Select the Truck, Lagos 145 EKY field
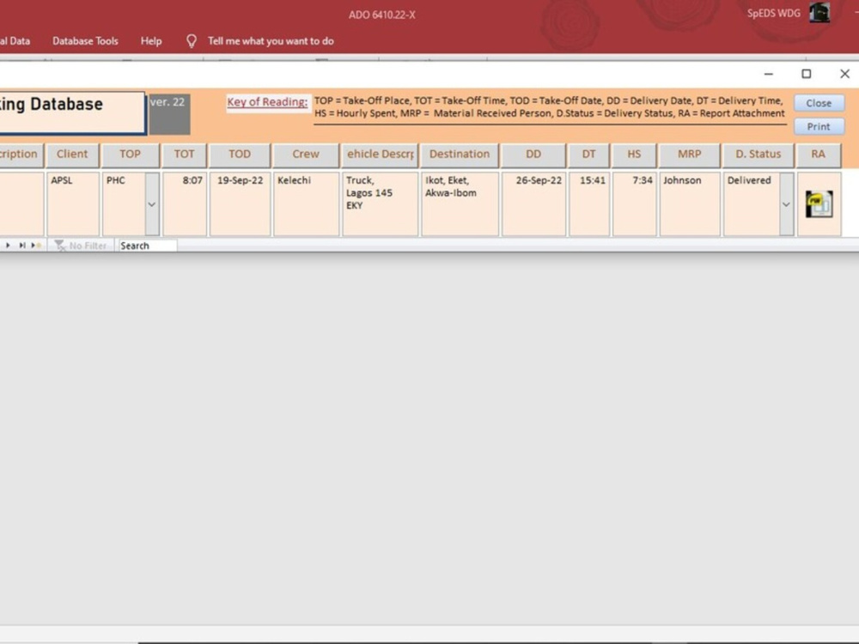This screenshot has height=644, width=859. pos(381,204)
